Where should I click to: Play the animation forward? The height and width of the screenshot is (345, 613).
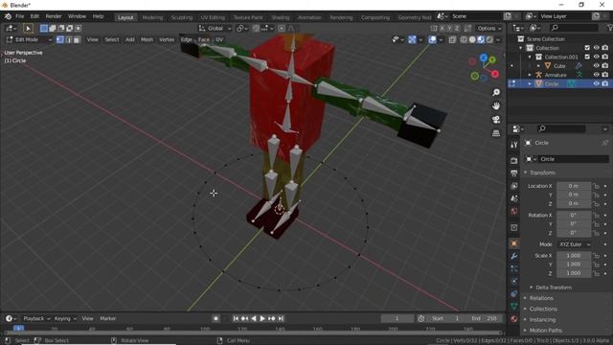(262, 318)
